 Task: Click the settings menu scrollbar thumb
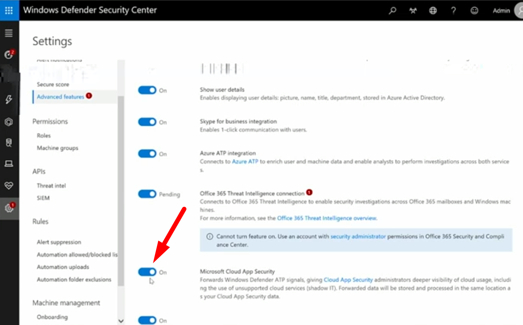[x=121, y=191]
